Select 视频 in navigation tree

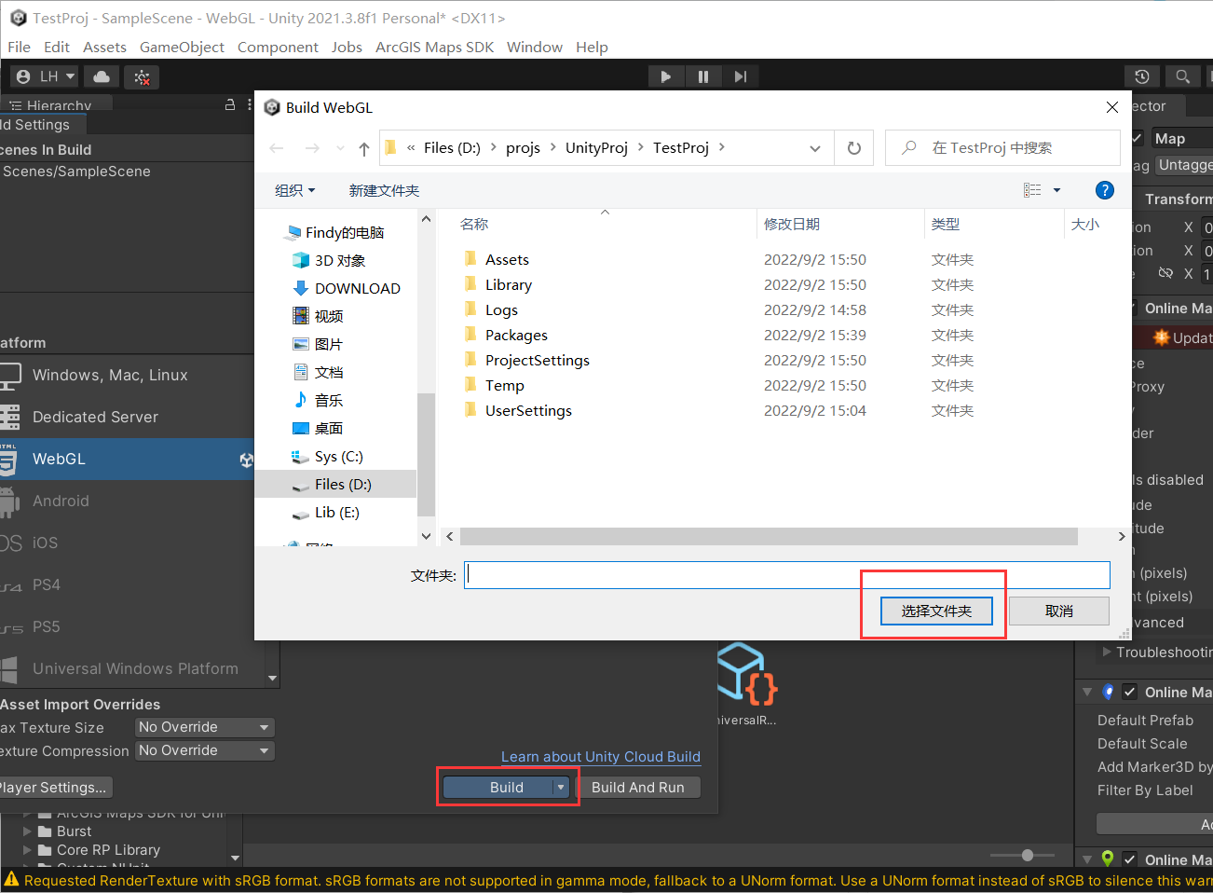pyautogui.click(x=329, y=316)
